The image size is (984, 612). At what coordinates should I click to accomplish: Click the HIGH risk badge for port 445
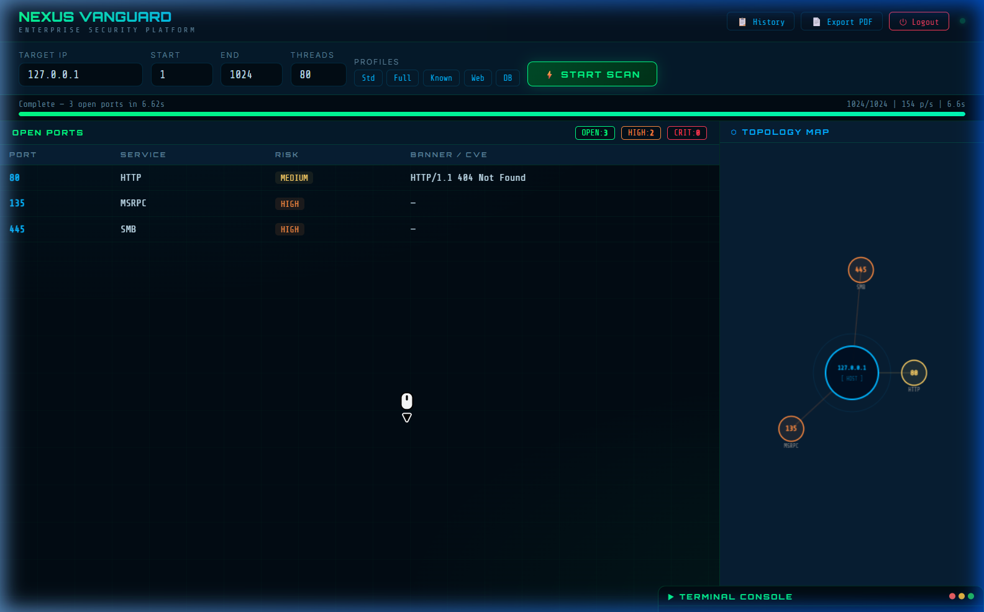289,229
